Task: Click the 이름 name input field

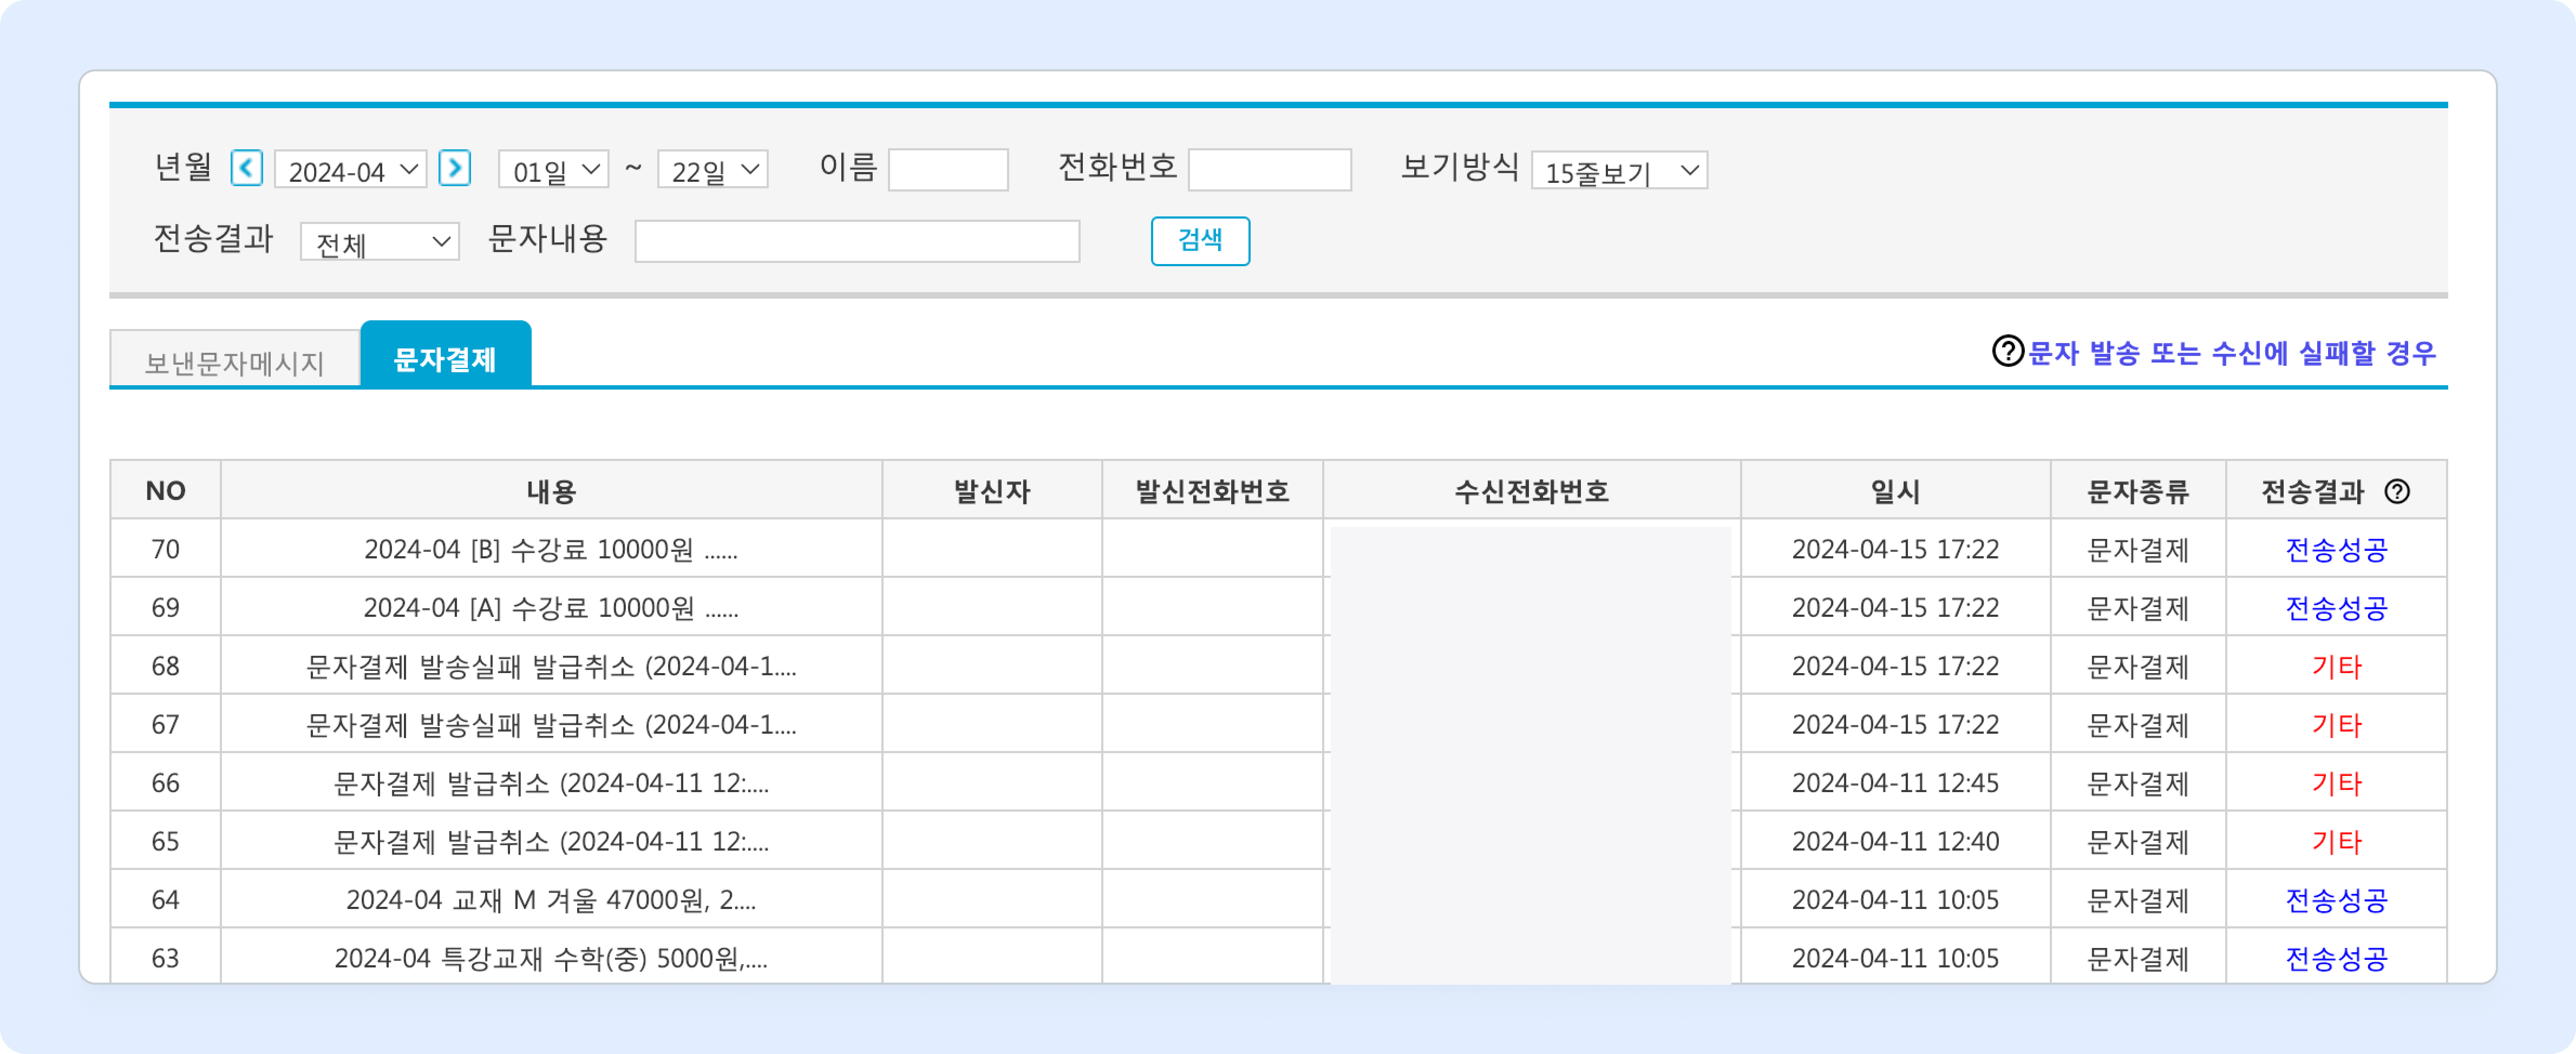Action: 948,170
